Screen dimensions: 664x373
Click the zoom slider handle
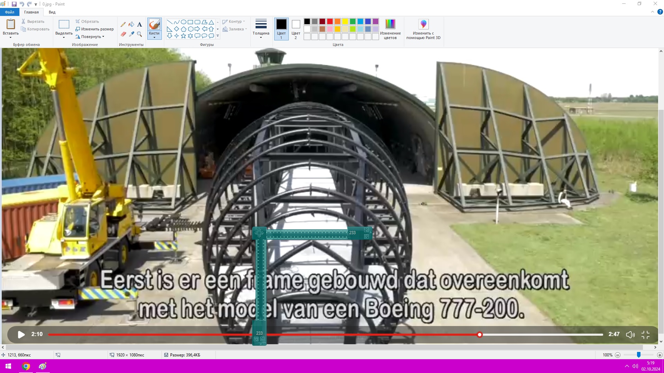pos(639,355)
